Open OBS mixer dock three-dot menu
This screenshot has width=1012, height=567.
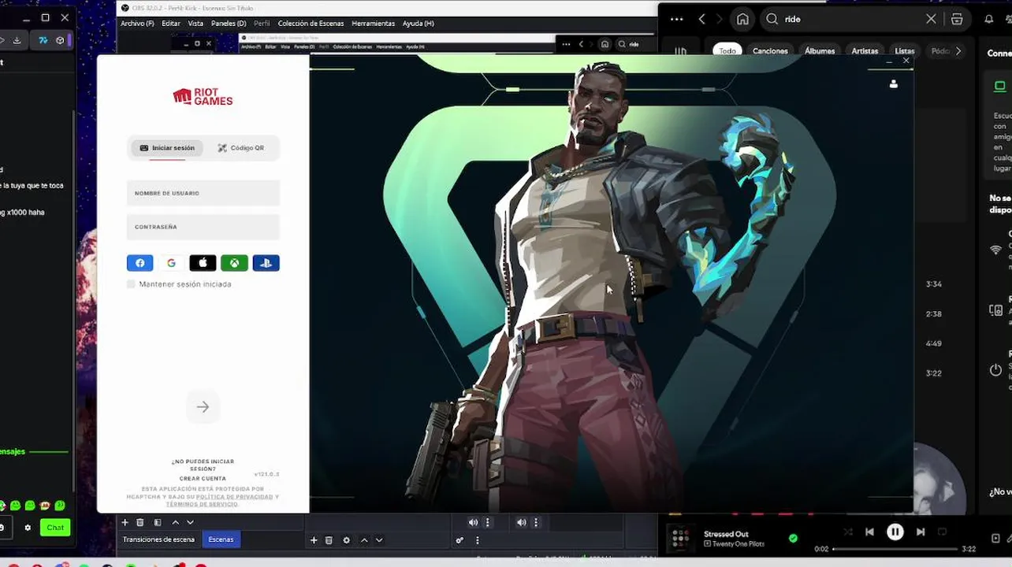point(478,540)
